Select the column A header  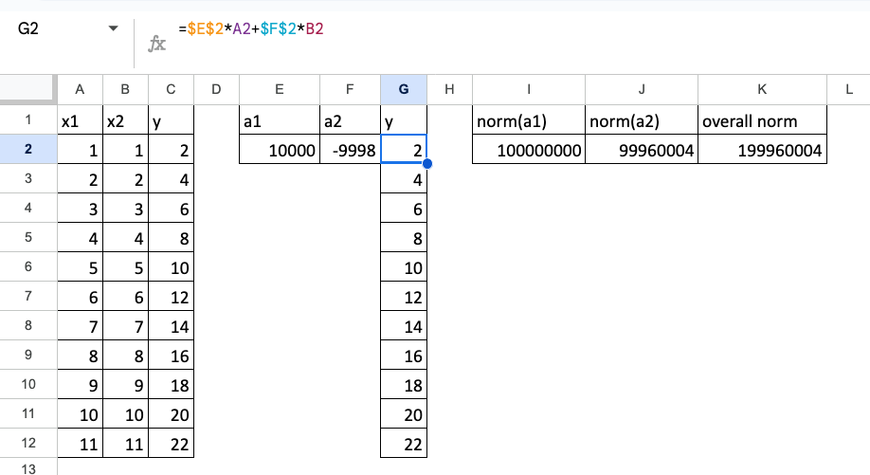point(80,90)
